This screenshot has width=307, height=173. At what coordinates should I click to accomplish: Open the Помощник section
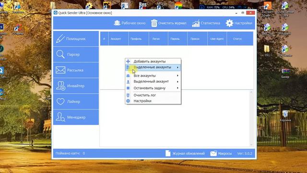(x=76, y=38)
